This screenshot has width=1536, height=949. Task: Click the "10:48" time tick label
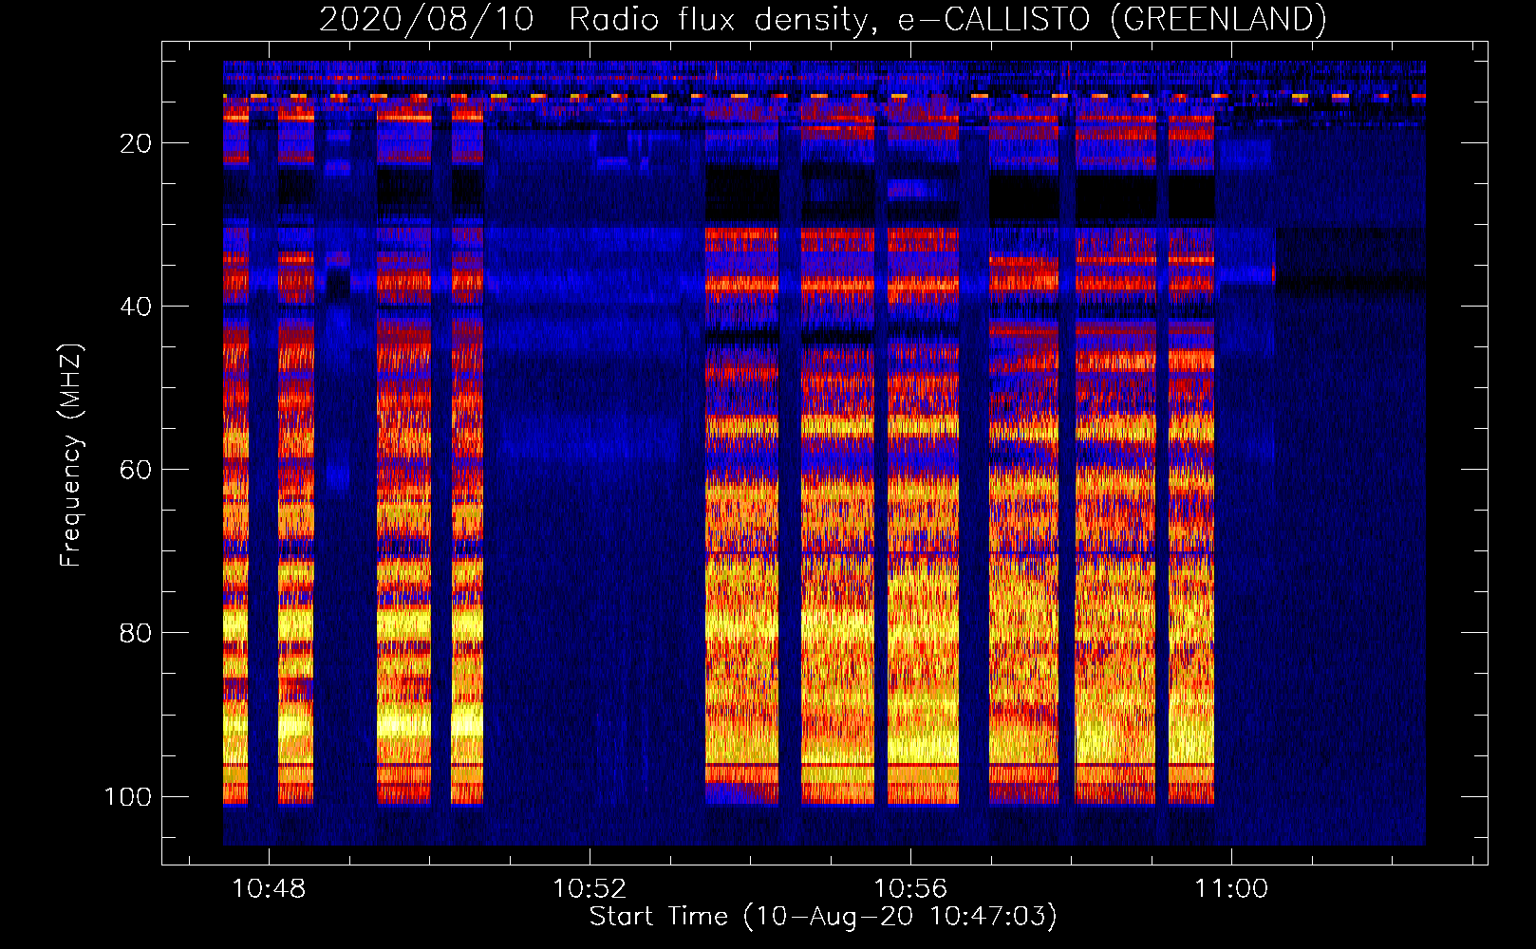tap(270, 889)
